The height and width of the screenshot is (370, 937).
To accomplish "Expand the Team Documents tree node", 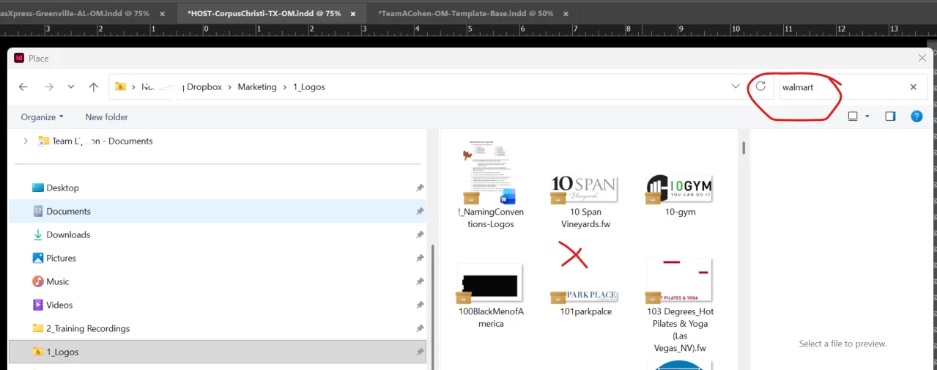I will point(26,141).
